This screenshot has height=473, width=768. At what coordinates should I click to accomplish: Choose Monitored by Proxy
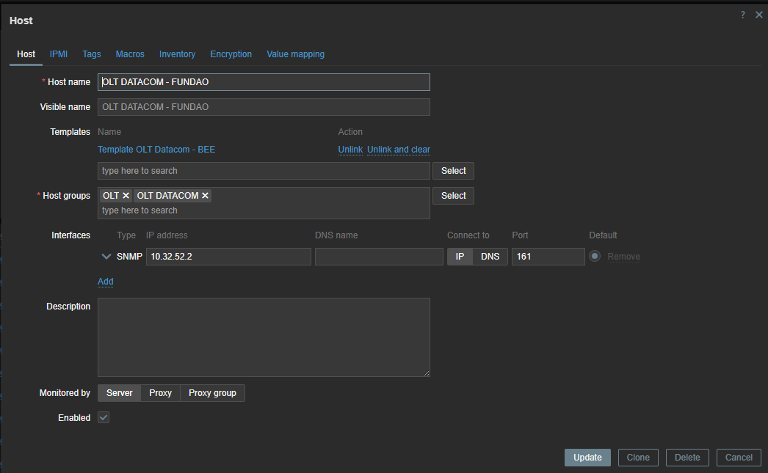tap(161, 393)
